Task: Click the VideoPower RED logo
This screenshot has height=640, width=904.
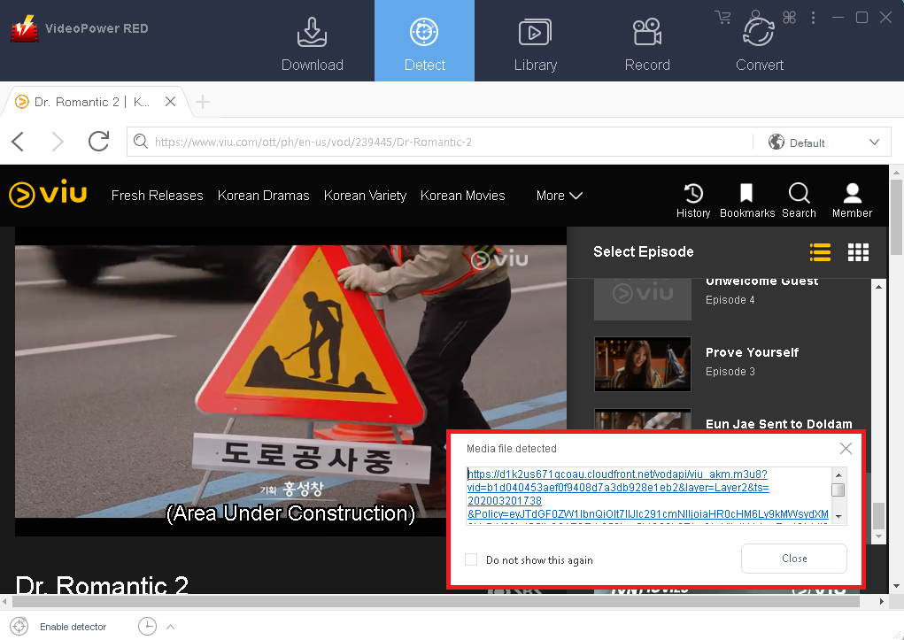Action: pyautogui.click(x=24, y=28)
